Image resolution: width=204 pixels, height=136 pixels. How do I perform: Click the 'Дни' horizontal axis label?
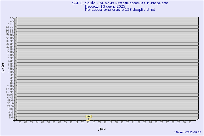(102, 129)
